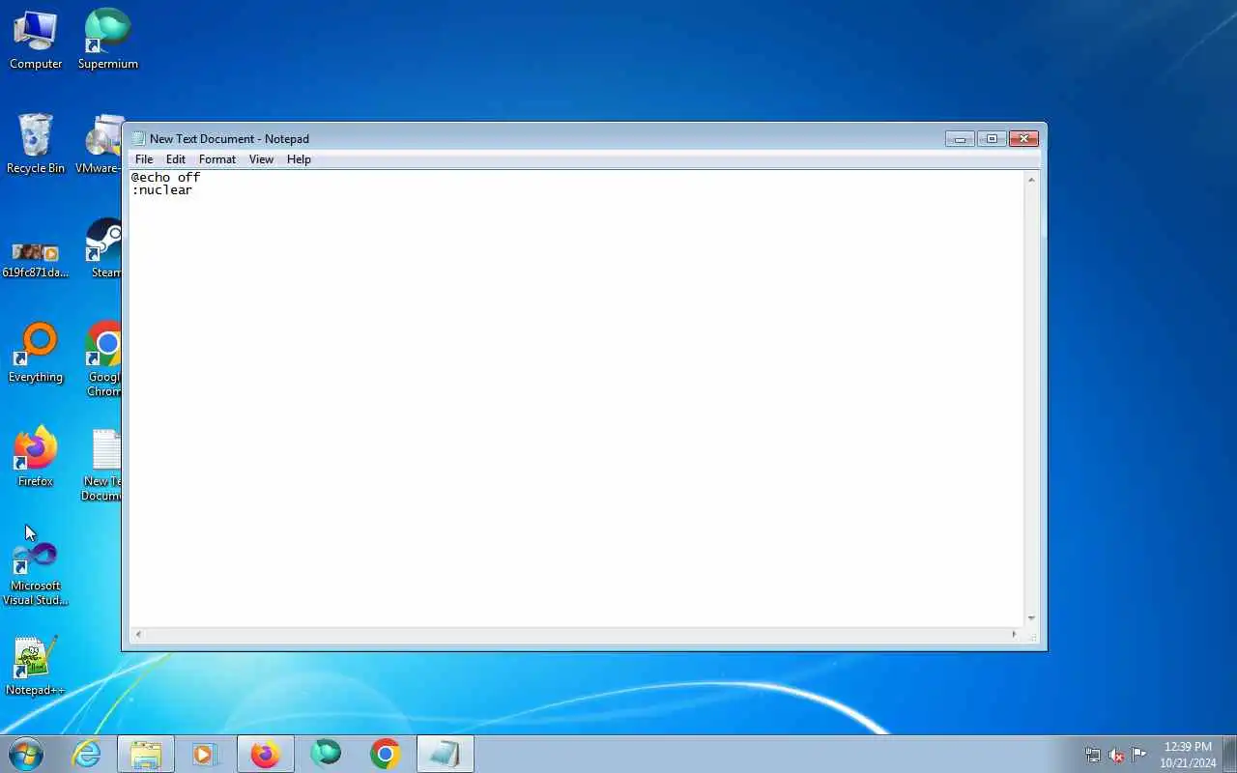
Task: Select the VMware desktop shortcut
Action: pos(101,143)
